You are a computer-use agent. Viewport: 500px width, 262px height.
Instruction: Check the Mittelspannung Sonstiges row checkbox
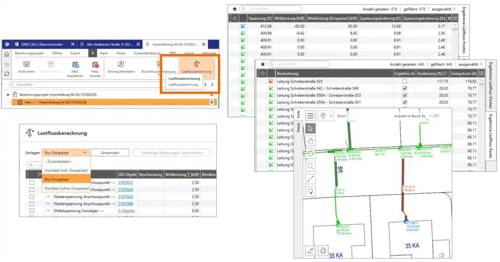click(32, 211)
